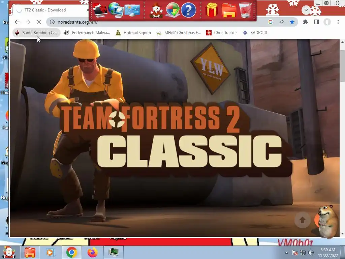This screenshot has width=345, height=259.
Task: Open Chrome's three-dot menu
Action: [x=338, y=22]
